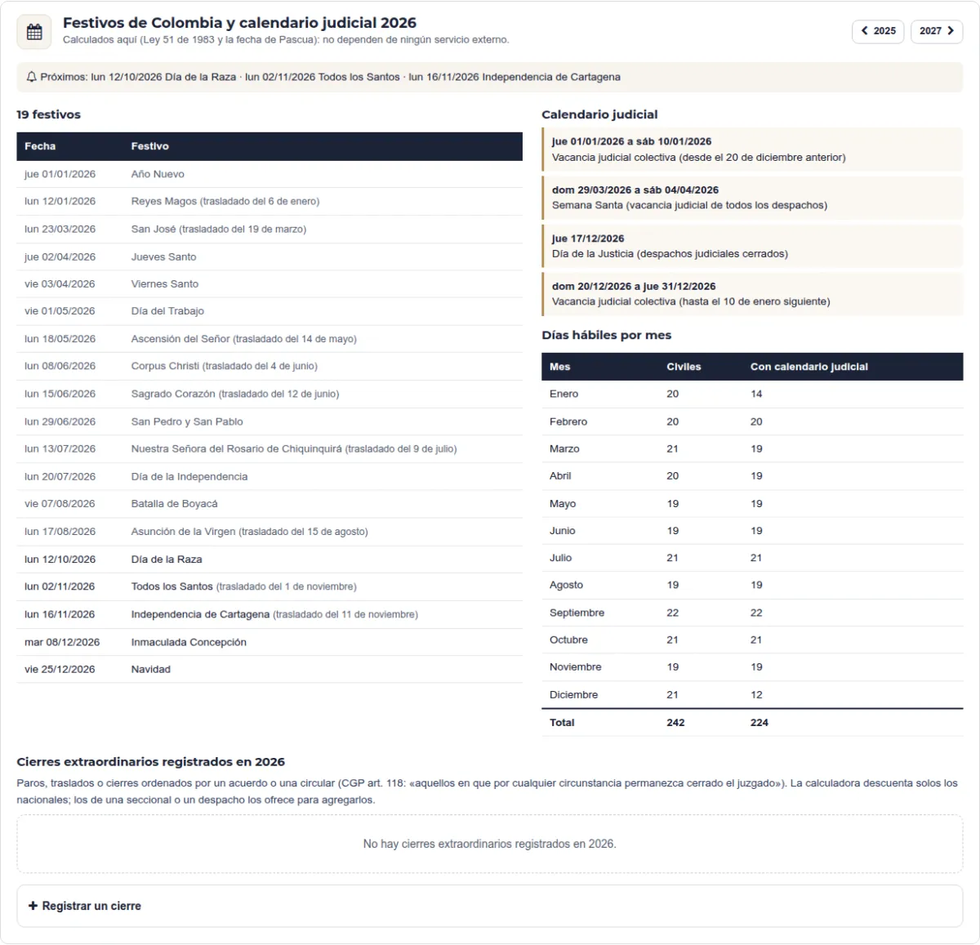The width and height of the screenshot is (980, 945).
Task: Select the page title Festivos de Colombia
Action: 239,23
